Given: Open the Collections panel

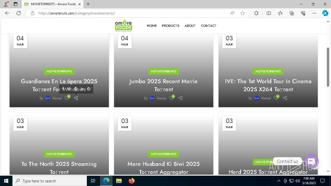Looking at the screenshot, I should click(x=292, y=13).
